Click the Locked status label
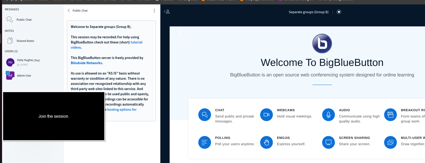Image resolution: width=425 pixels, height=163 pixels. (22, 65)
